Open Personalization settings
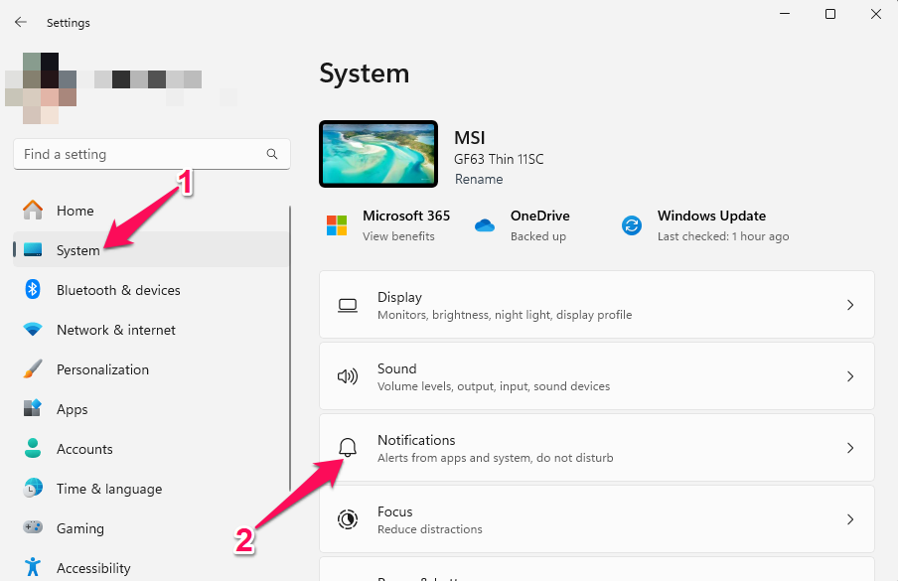The image size is (898, 581). click(x=151, y=369)
